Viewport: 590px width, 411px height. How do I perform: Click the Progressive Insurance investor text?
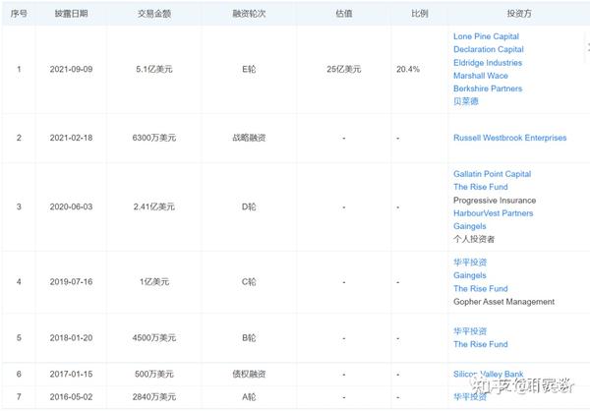pyautogui.click(x=495, y=201)
